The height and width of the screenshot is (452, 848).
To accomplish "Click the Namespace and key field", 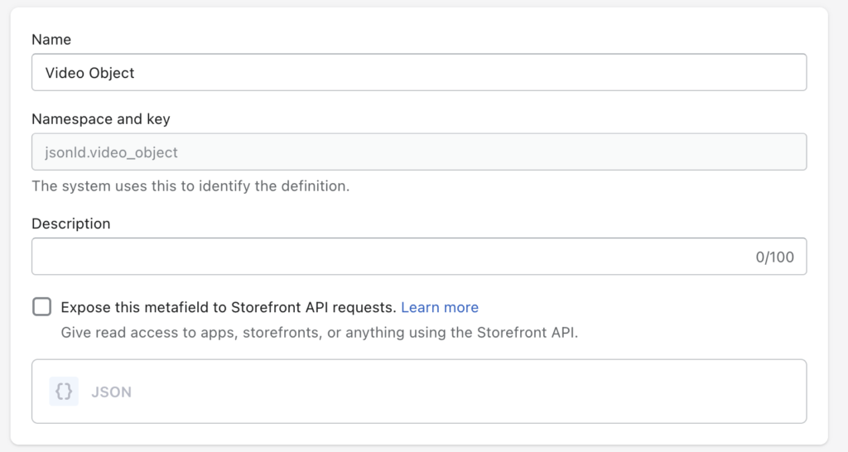I will (x=419, y=152).
